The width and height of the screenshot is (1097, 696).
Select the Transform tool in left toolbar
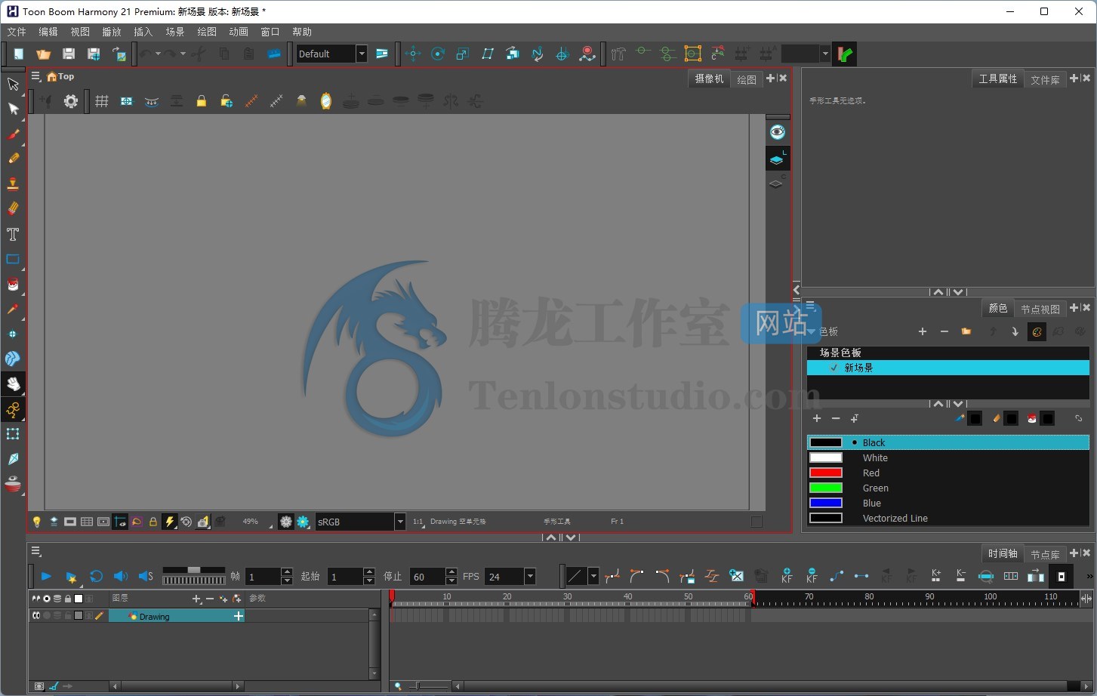point(13,84)
